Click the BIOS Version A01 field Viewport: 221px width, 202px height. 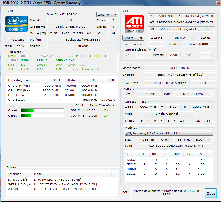[x=203, y=83]
